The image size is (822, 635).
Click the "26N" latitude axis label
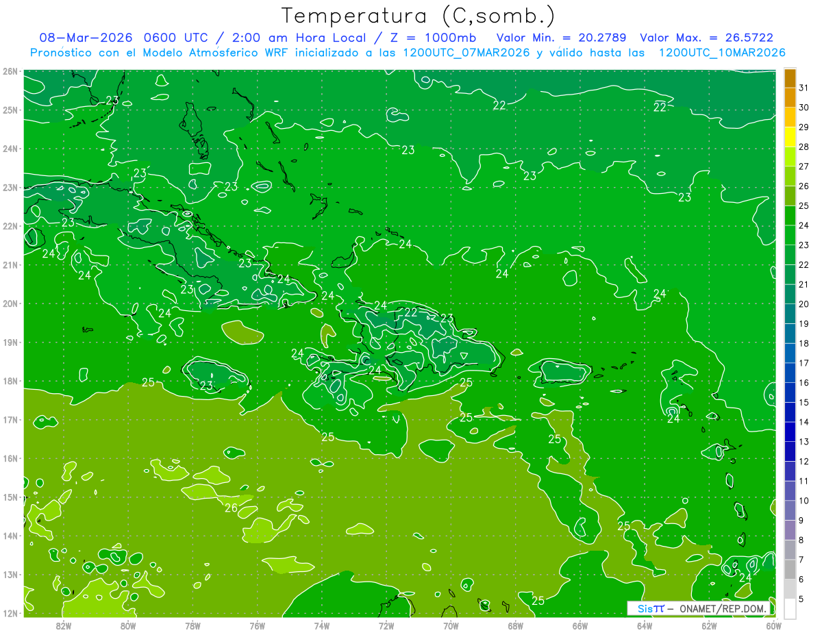10,71
